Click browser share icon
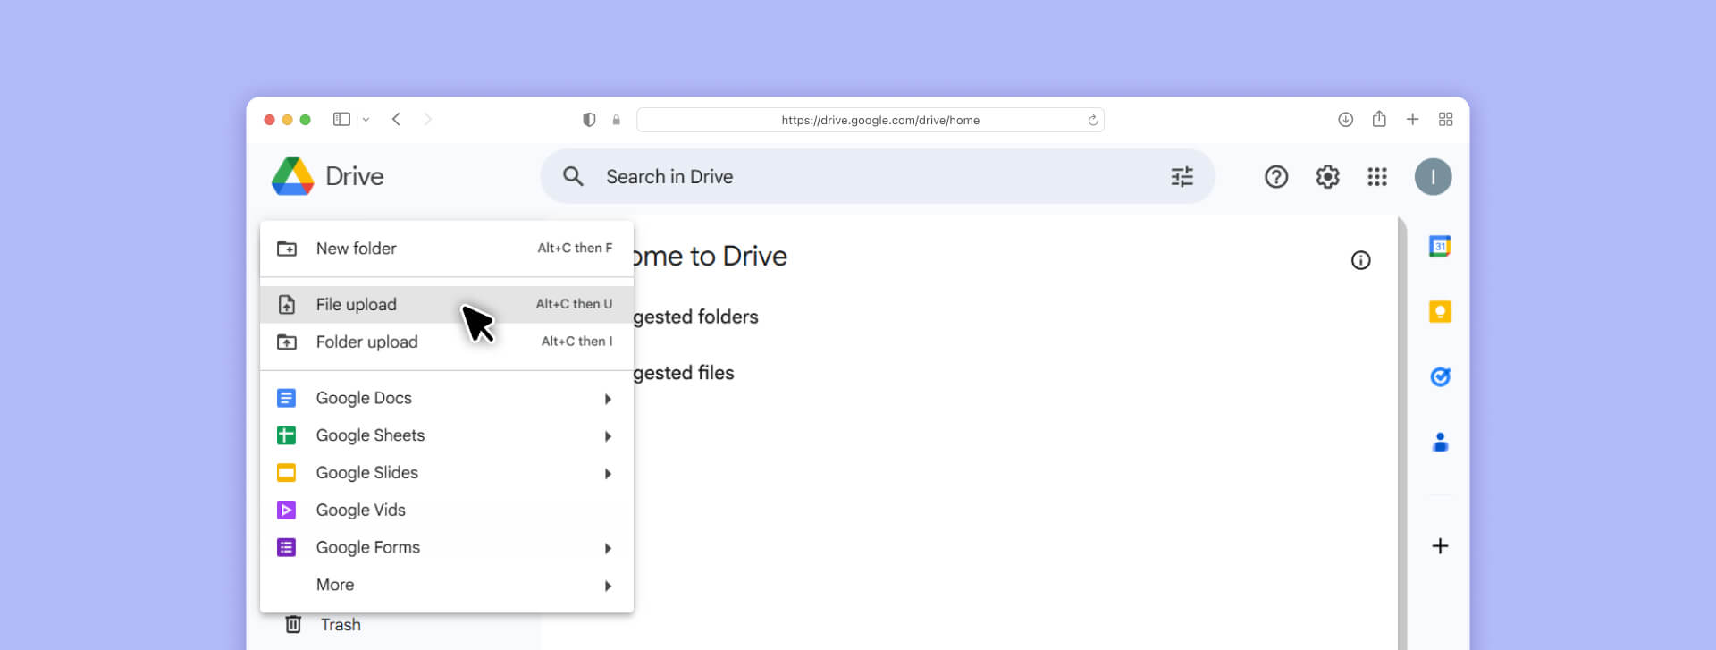This screenshot has width=1716, height=650. click(1379, 118)
